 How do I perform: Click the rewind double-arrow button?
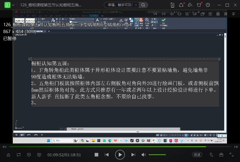4,147
